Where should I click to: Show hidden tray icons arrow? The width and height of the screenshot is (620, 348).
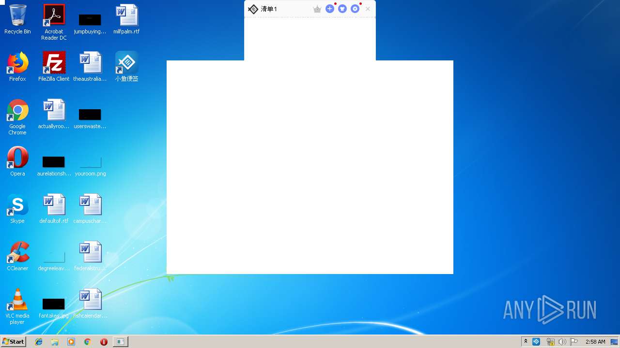[526, 341]
